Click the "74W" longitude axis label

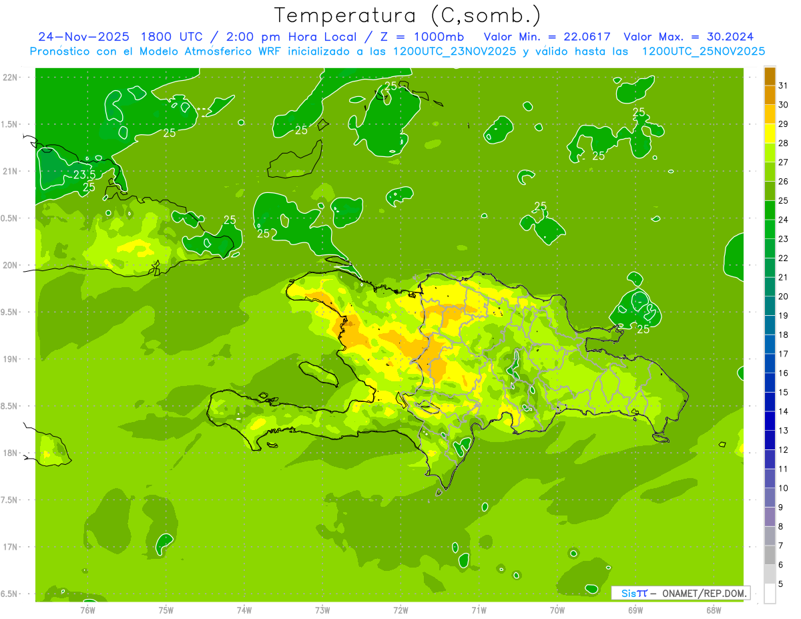pyautogui.click(x=244, y=610)
